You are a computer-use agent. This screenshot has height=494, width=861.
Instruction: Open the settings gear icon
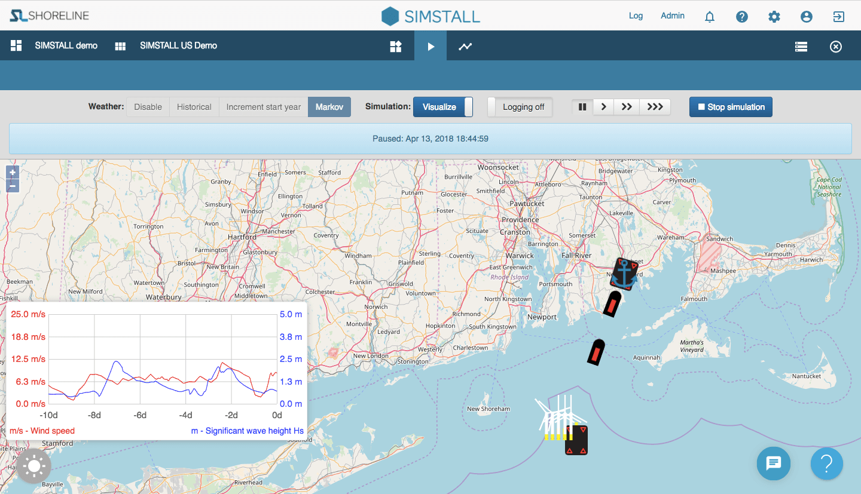[x=774, y=17]
